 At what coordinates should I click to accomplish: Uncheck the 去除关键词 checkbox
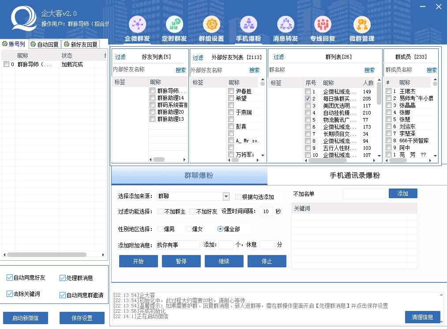click(10, 294)
